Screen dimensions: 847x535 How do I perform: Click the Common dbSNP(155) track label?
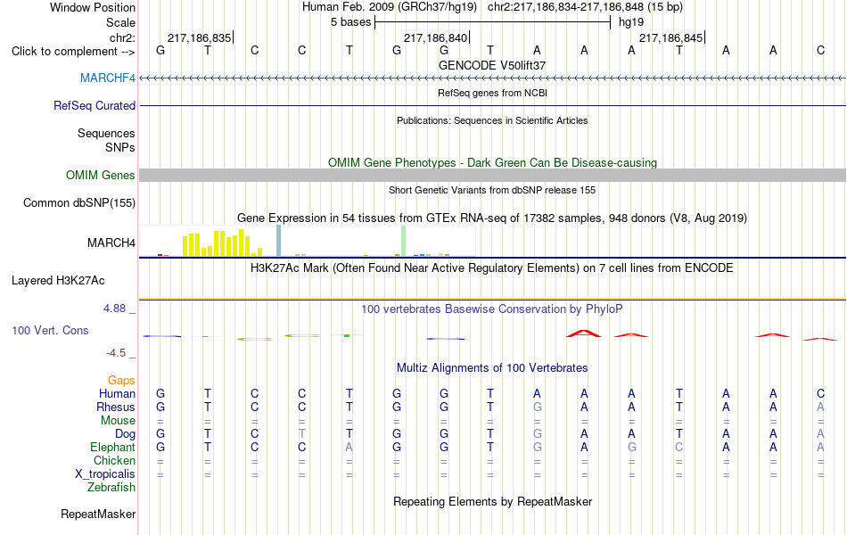coord(78,202)
